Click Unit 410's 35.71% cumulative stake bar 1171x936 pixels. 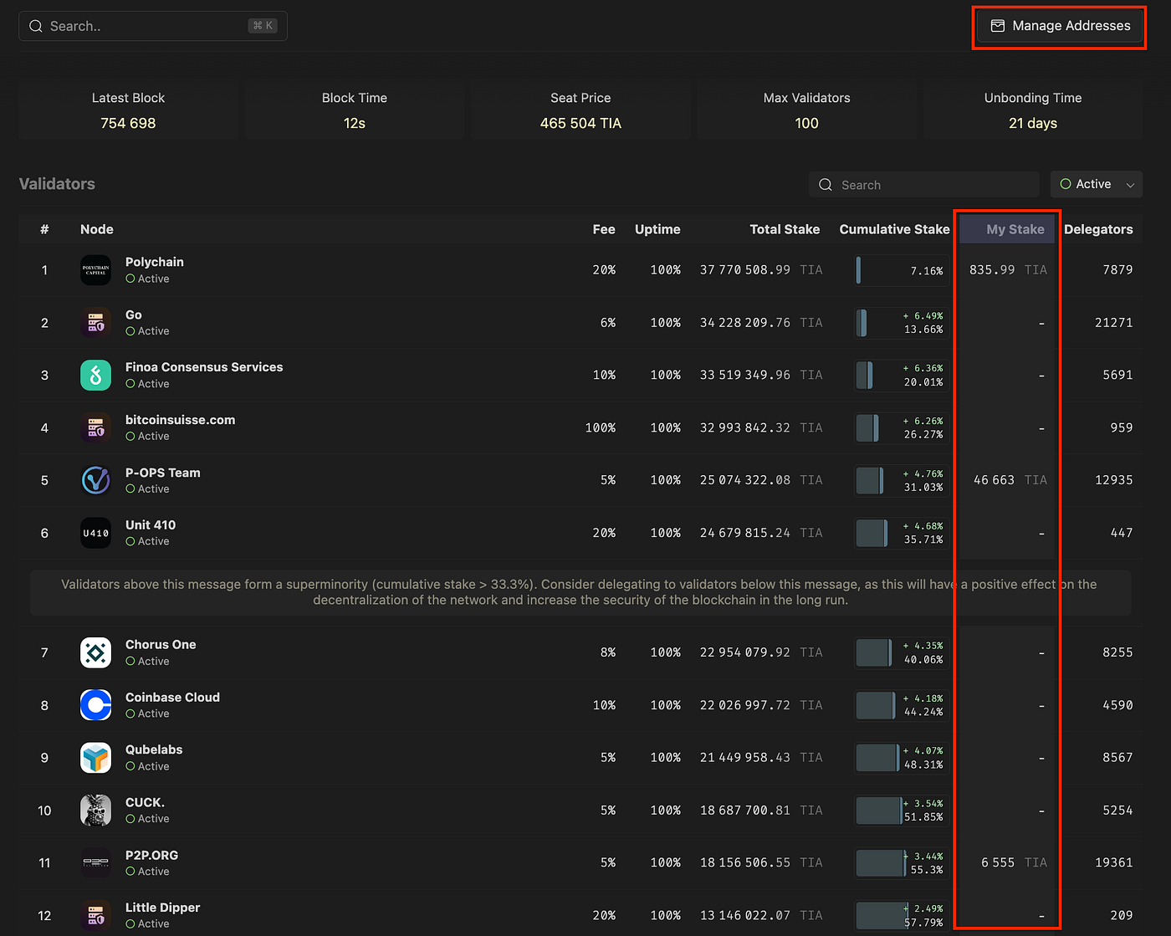(901, 533)
